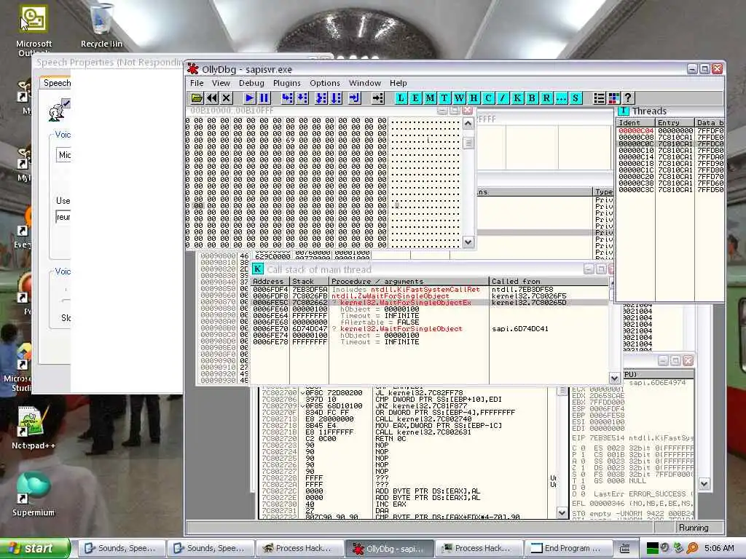Open the voice selection combo box in Speech Properties

click(x=63, y=155)
